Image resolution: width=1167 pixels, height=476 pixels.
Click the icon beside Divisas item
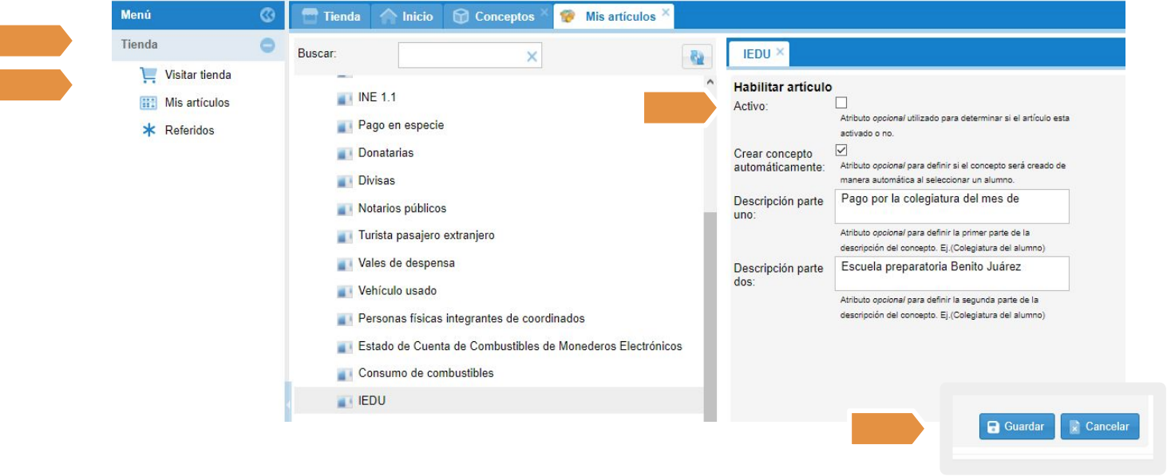point(344,181)
